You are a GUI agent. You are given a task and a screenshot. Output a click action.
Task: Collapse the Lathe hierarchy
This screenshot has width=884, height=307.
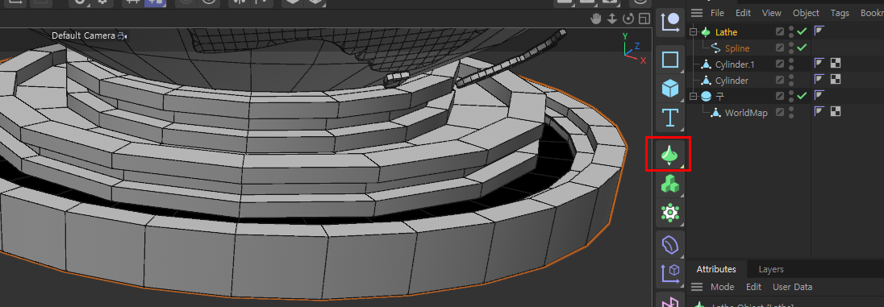pyautogui.click(x=694, y=32)
